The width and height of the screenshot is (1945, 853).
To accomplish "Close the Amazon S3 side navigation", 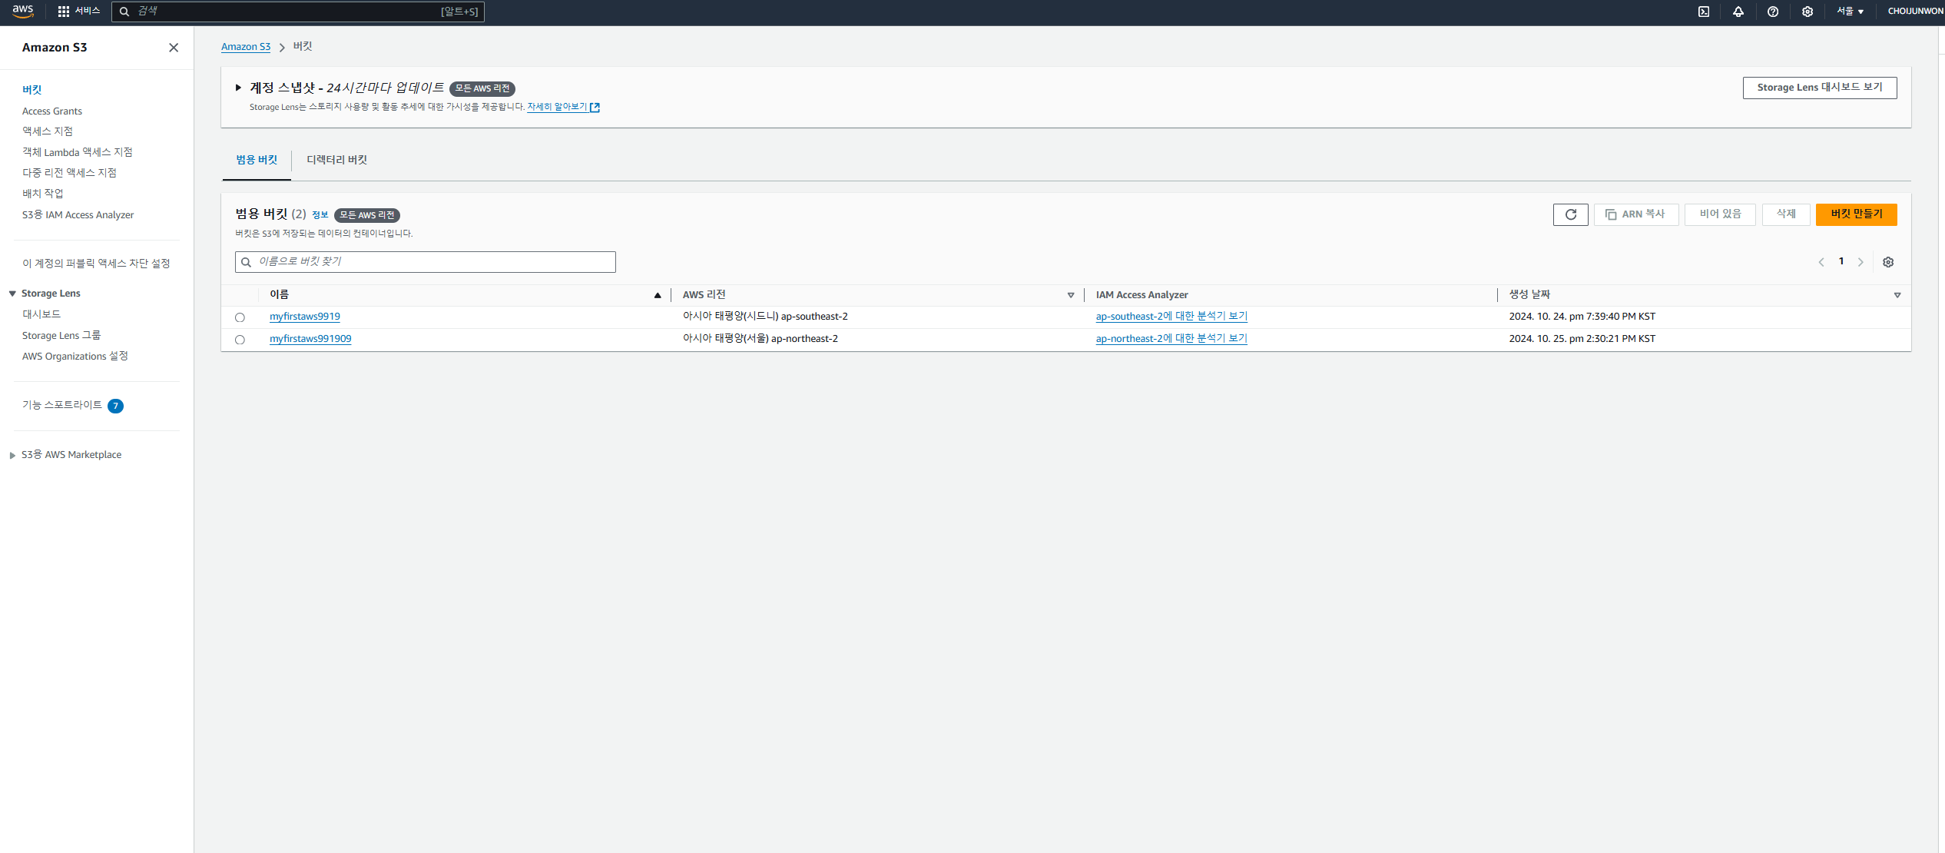I will [x=174, y=48].
